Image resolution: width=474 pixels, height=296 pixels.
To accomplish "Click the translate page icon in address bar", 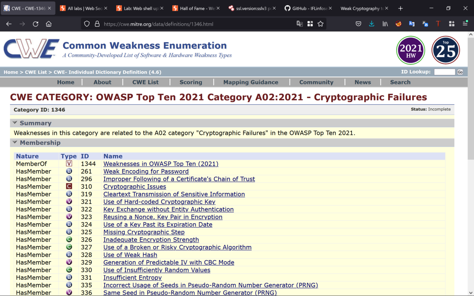I will tap(300, 24).
